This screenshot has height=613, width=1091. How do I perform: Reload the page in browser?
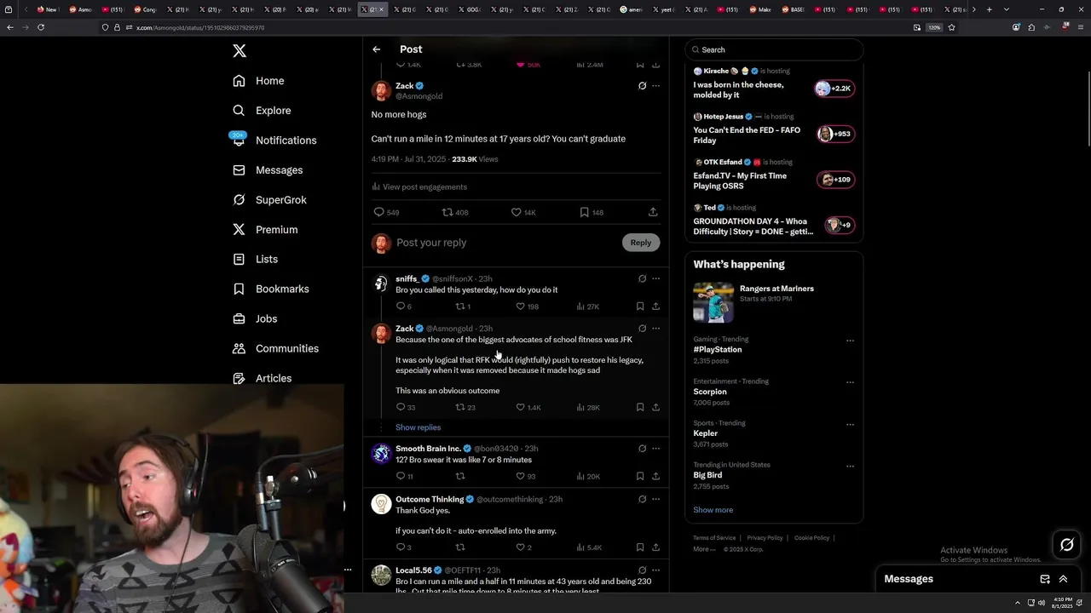pos(40,27)
